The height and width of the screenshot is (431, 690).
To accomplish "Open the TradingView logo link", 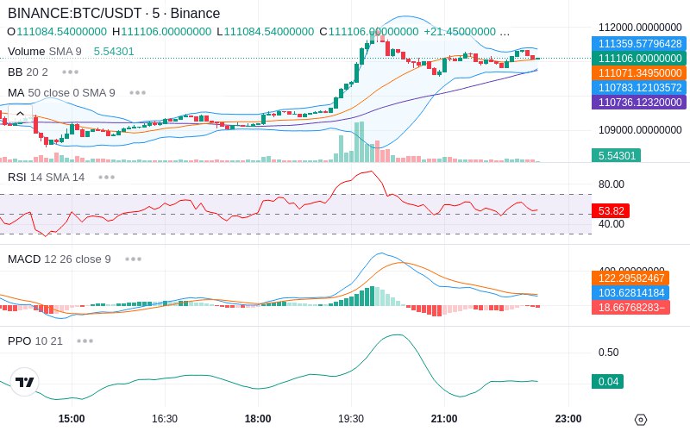I will pos(25,382).
